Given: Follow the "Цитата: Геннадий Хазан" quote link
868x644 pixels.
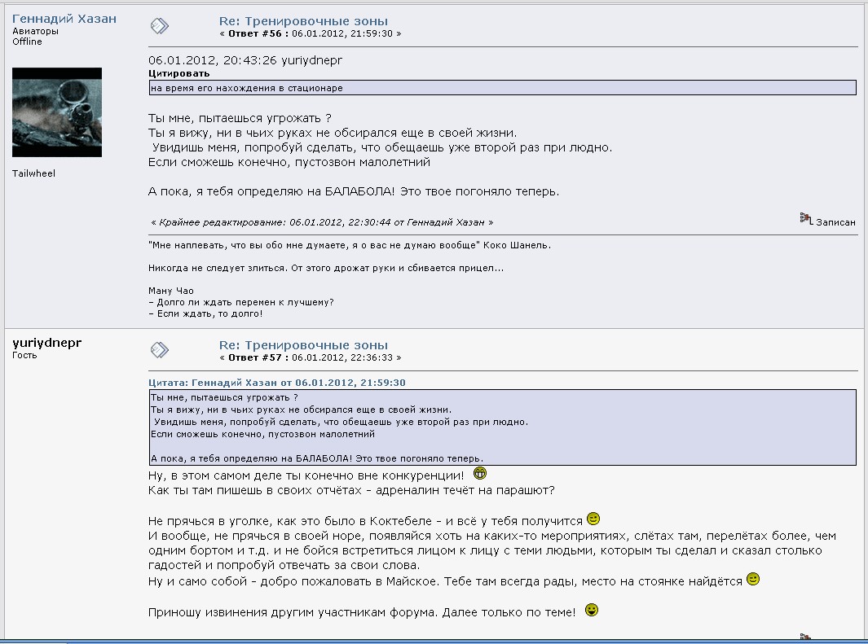Looking at the screenshot, I should (x=277, y=382).
